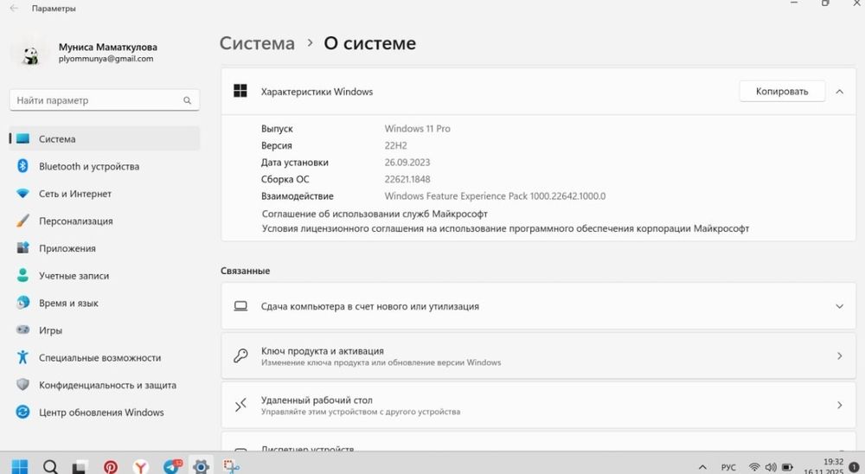Show hidden tray icons chevron
Image resolution: width=865 pixels, height=474 pixels.
tap(702, 467)
